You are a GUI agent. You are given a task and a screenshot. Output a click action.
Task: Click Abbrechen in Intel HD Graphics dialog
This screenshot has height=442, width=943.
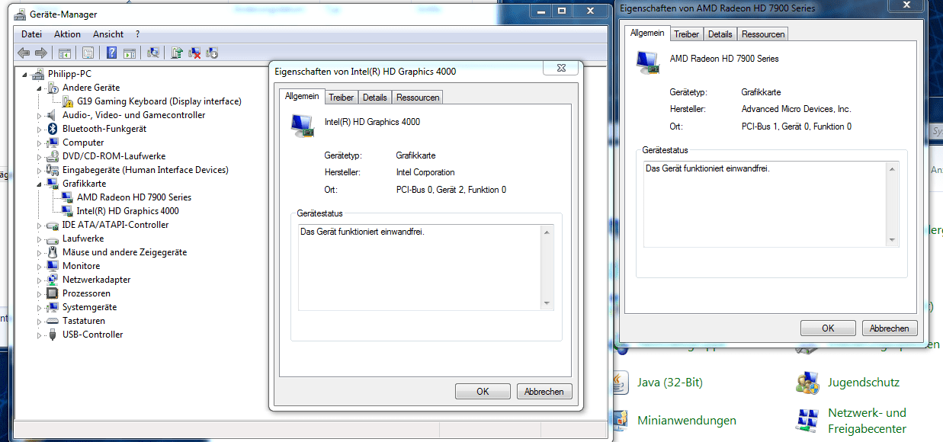click(544, 392)
